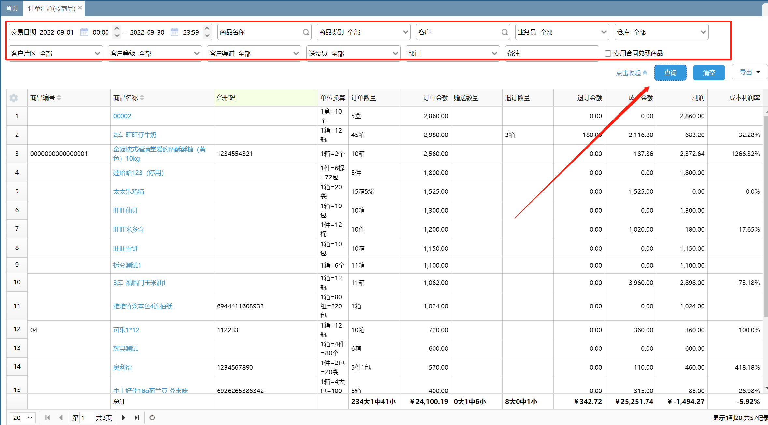This screenshot has height=425, width=768.
Task: Open page size dropdown showing 20
Action: click(23, 418)
